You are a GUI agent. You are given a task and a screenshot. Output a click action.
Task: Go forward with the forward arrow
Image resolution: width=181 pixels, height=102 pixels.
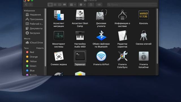click(x=31, y=5)
